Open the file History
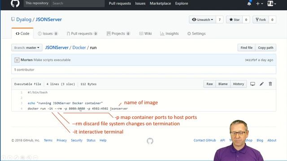287x161 pixels. pyautogui.click(x=238, y=84)
